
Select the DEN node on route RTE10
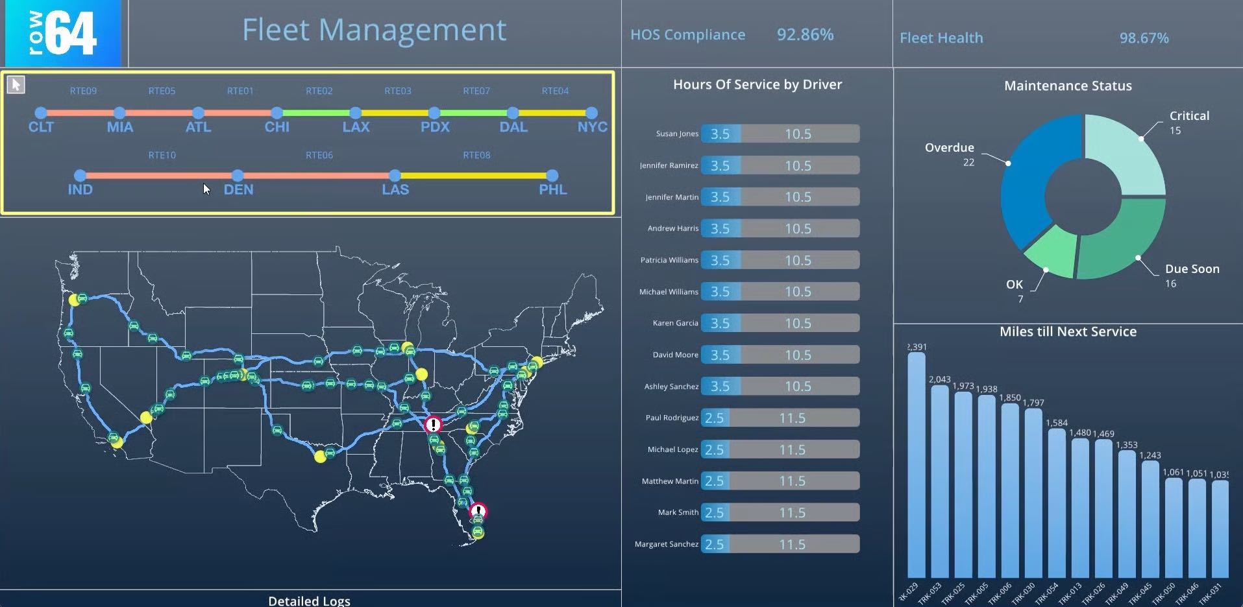click(x=238, y=175)
